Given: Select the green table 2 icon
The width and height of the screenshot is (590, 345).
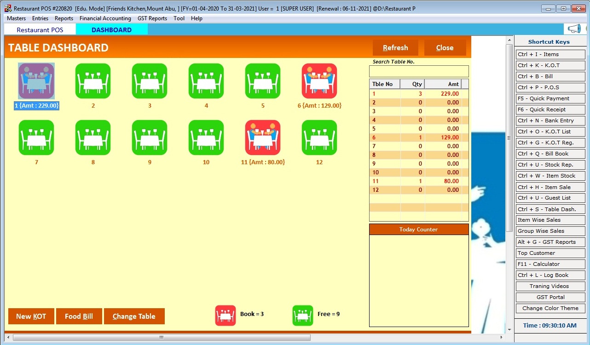Looking at the screenshot, I should click(93, 80).
